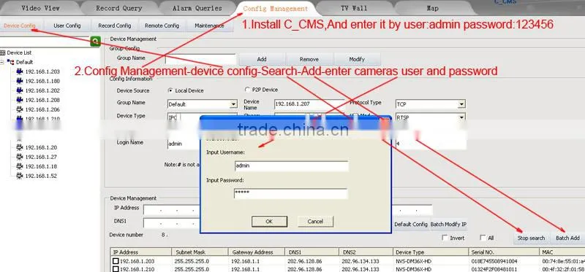This screenshot has width=585, height=272.
Task: Select the P2P Device radio button
Action: point(247,90)
